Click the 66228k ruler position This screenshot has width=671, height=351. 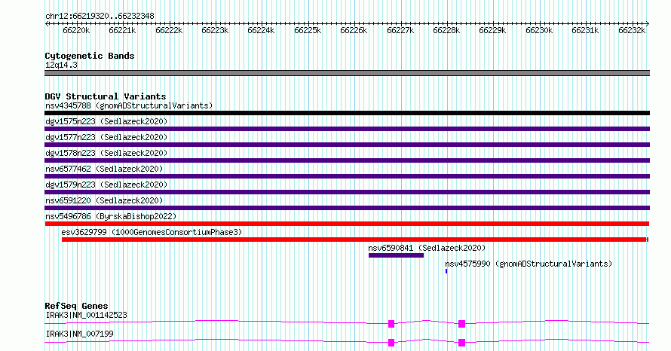447,31
